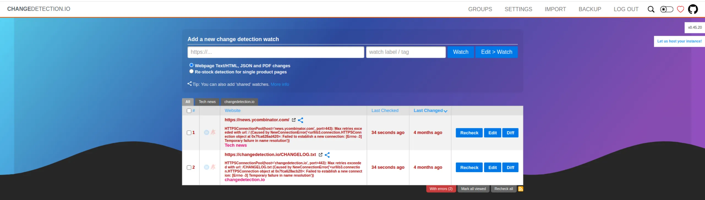Open external link icon for news.ycombinator.com
This screenshot has height=200, width=705.
click(x=294, y=120)
